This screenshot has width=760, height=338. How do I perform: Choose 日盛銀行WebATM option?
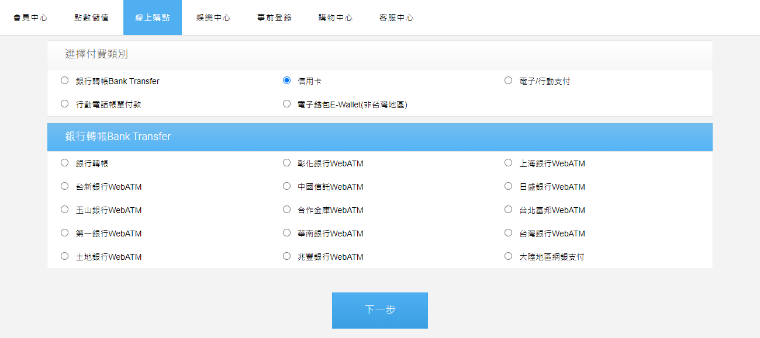pos(508,186)
